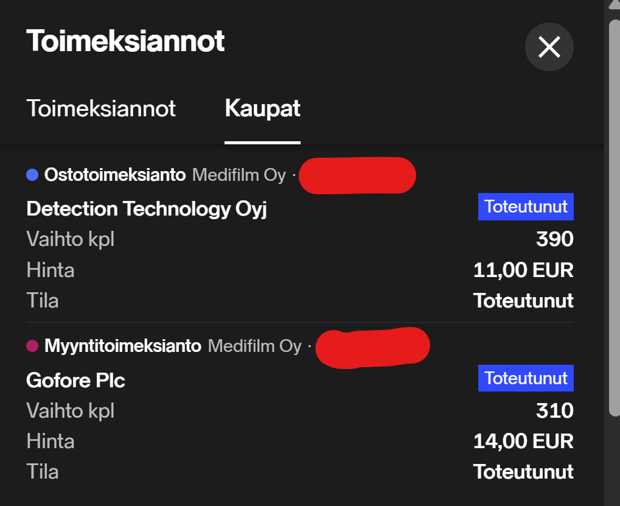
Task: Click the Myyntitoimeksianto label
Action: tap(123, 346)
